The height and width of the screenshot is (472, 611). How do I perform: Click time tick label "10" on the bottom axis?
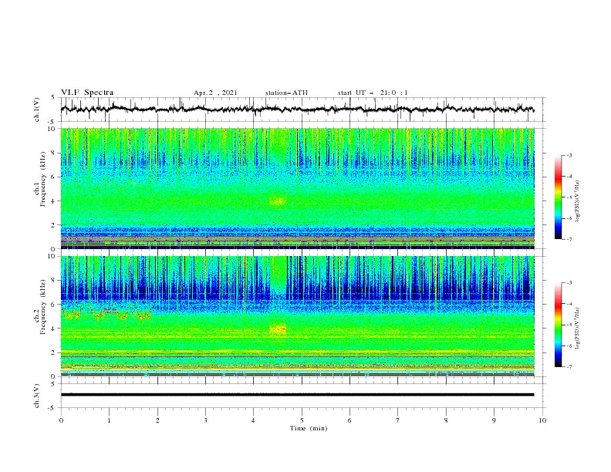(542, 420)
